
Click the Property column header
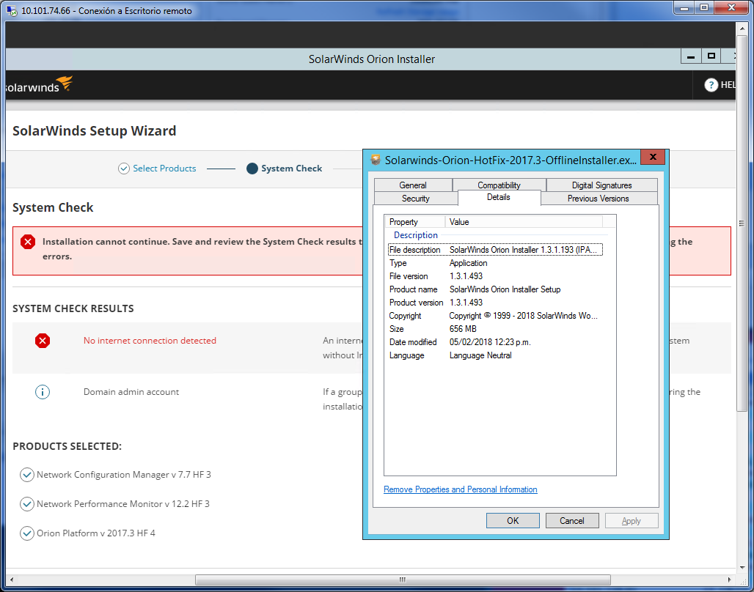(415, 222)
